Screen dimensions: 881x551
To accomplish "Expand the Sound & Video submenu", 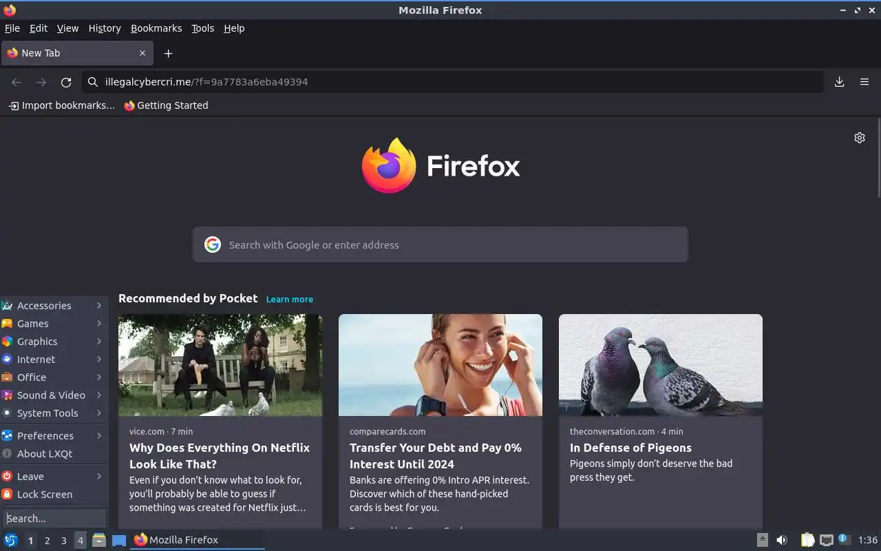I will tap(54, 395).
